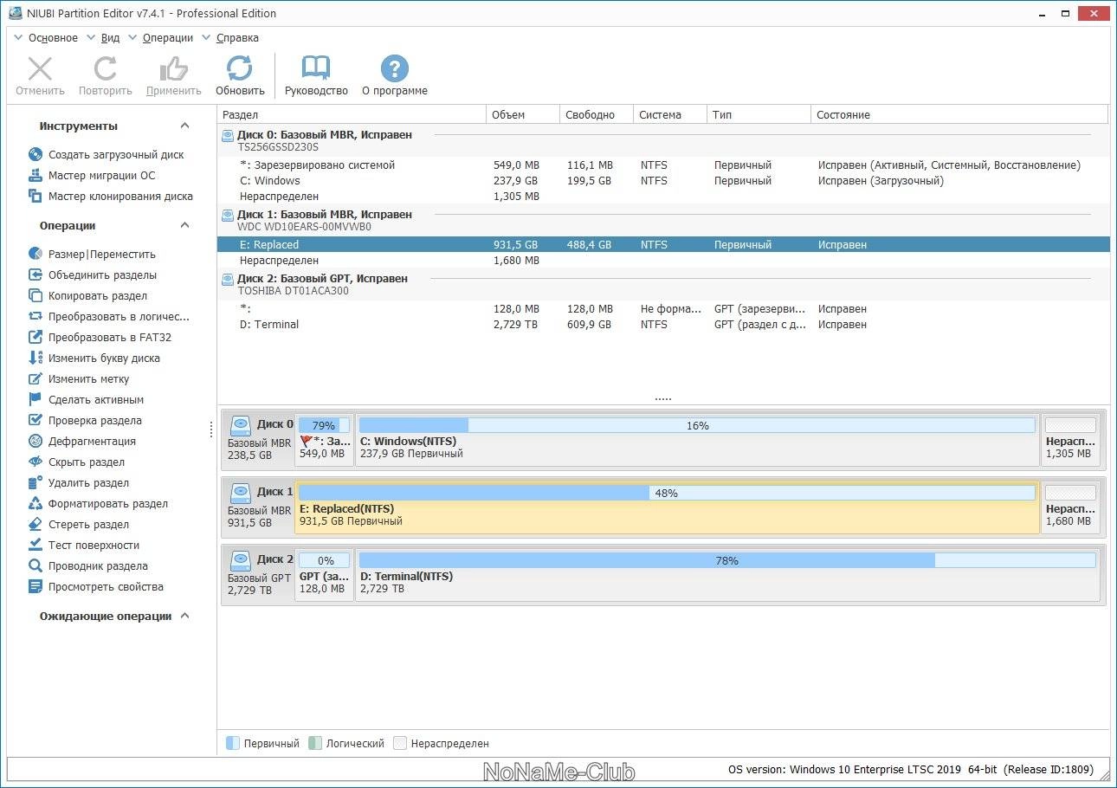Screen dimensions: 1117x788
Task: Click the Отменить (cancel) toolbar icon
Action: pos(40,69)
